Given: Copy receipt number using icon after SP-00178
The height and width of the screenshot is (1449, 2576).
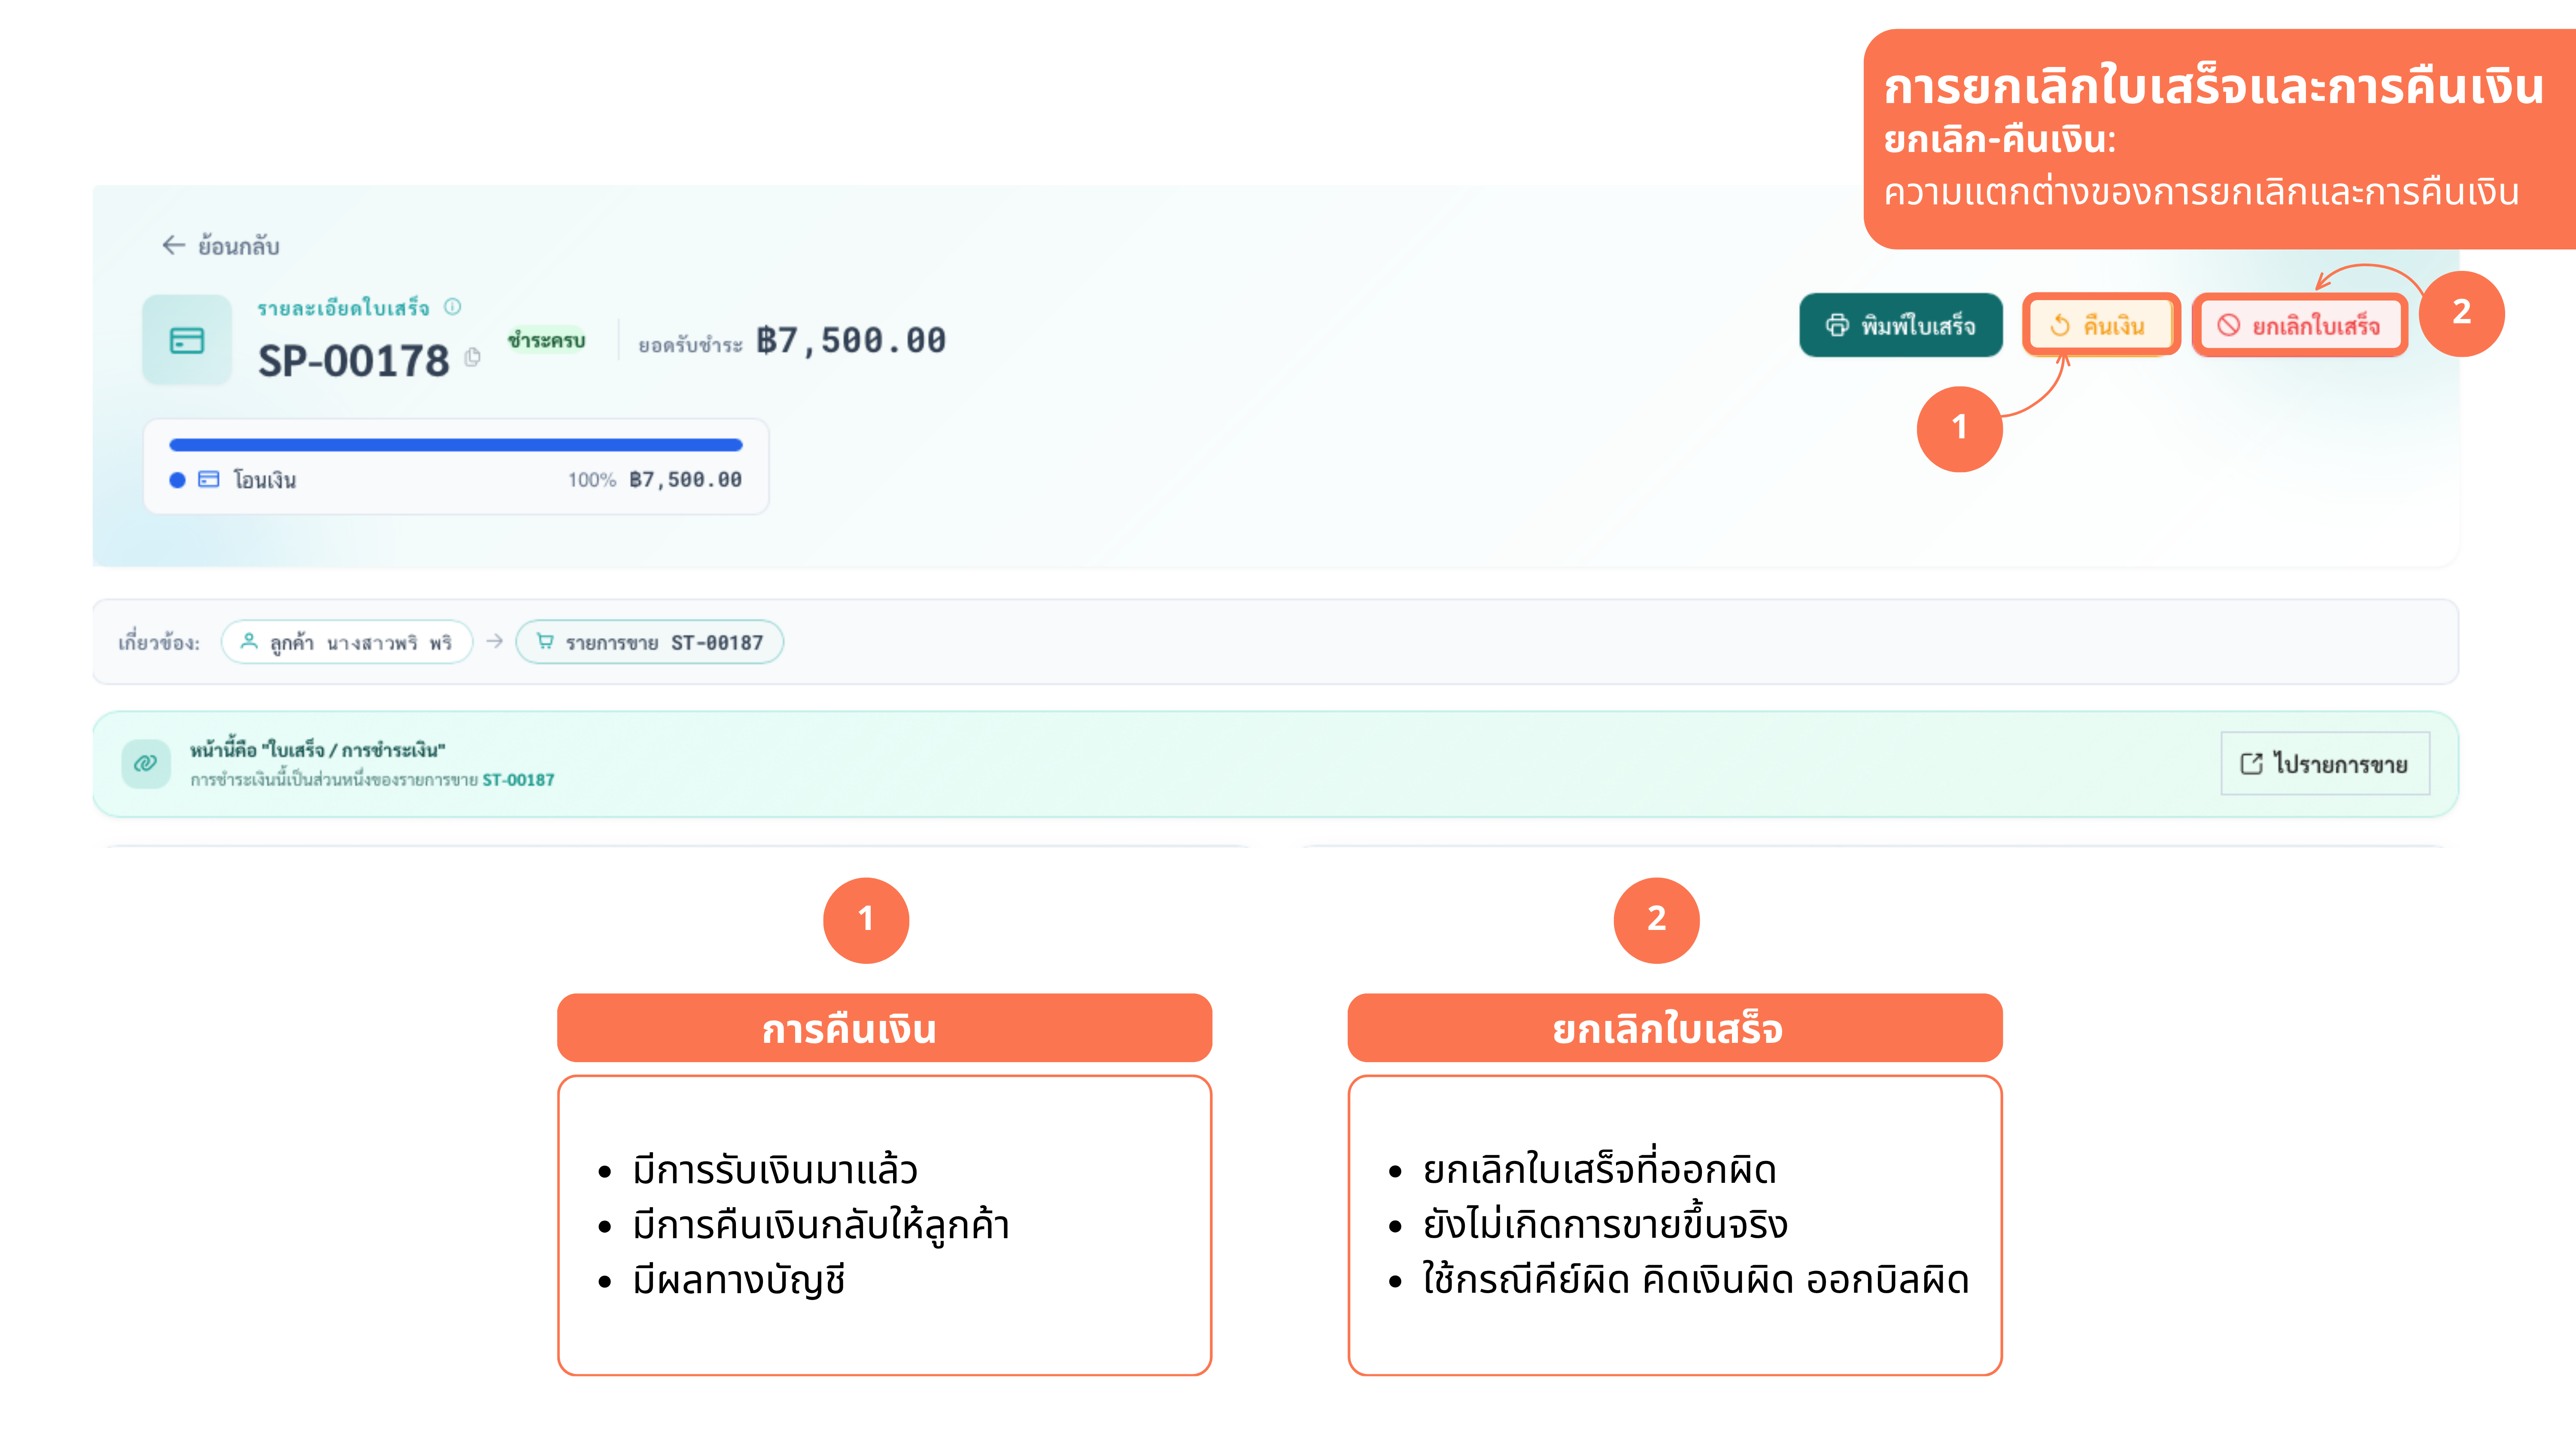Looking at the screenshot, I should pyautogui.click(x=473, y=357).
